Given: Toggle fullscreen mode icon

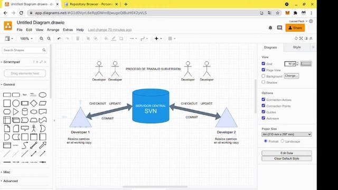Looking at the screenshot, I should click(301, 39).
